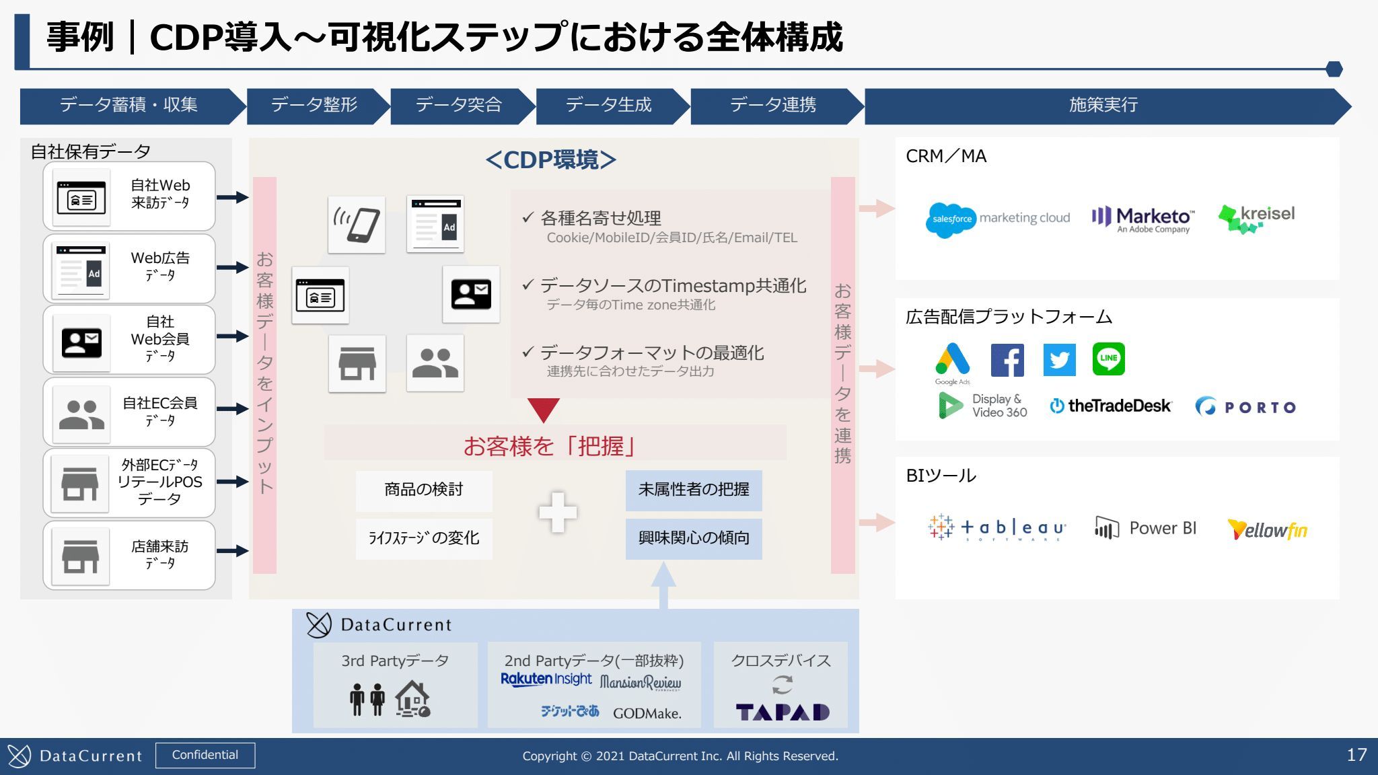Click the browser window icon in CDP環境

320,295
